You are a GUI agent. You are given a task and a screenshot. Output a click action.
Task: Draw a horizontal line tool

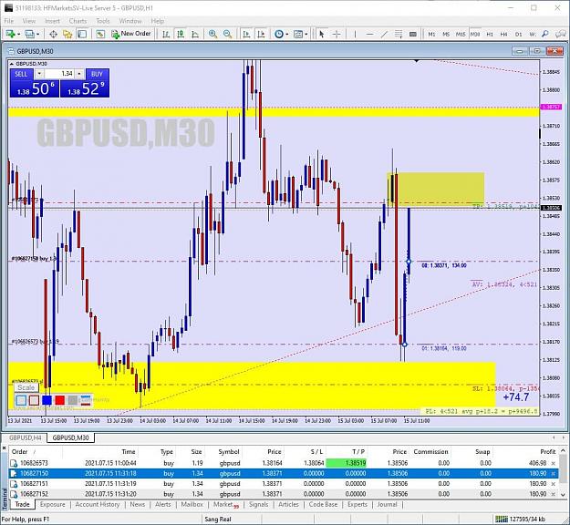click(x=369, y=34)
